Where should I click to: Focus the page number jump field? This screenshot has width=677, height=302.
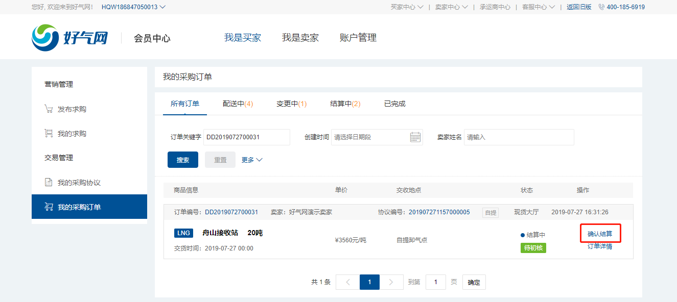(x=436, y=282)
